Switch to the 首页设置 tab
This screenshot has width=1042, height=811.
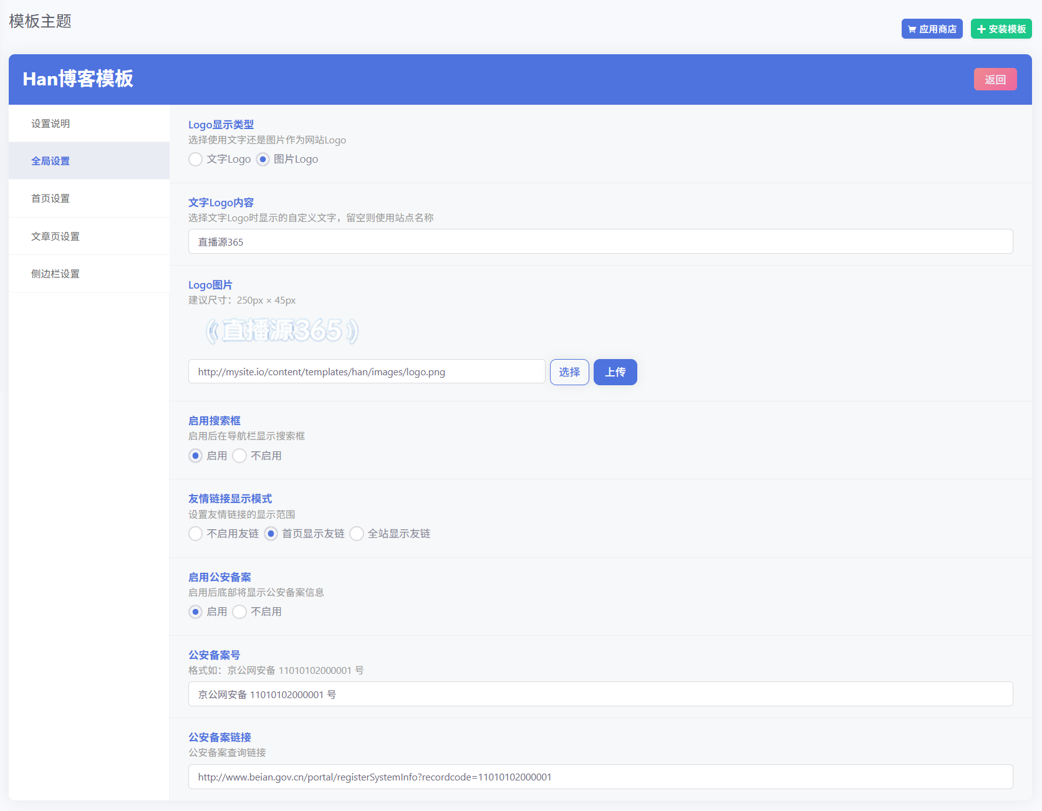click(x=89, y=198)
